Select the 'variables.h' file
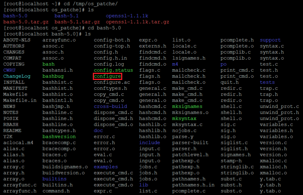Viewport: 303px width, 195px height. click(276, 131)
